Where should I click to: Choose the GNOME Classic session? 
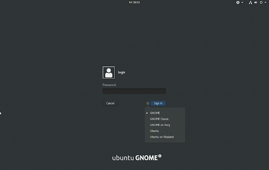tap(159, 119)
